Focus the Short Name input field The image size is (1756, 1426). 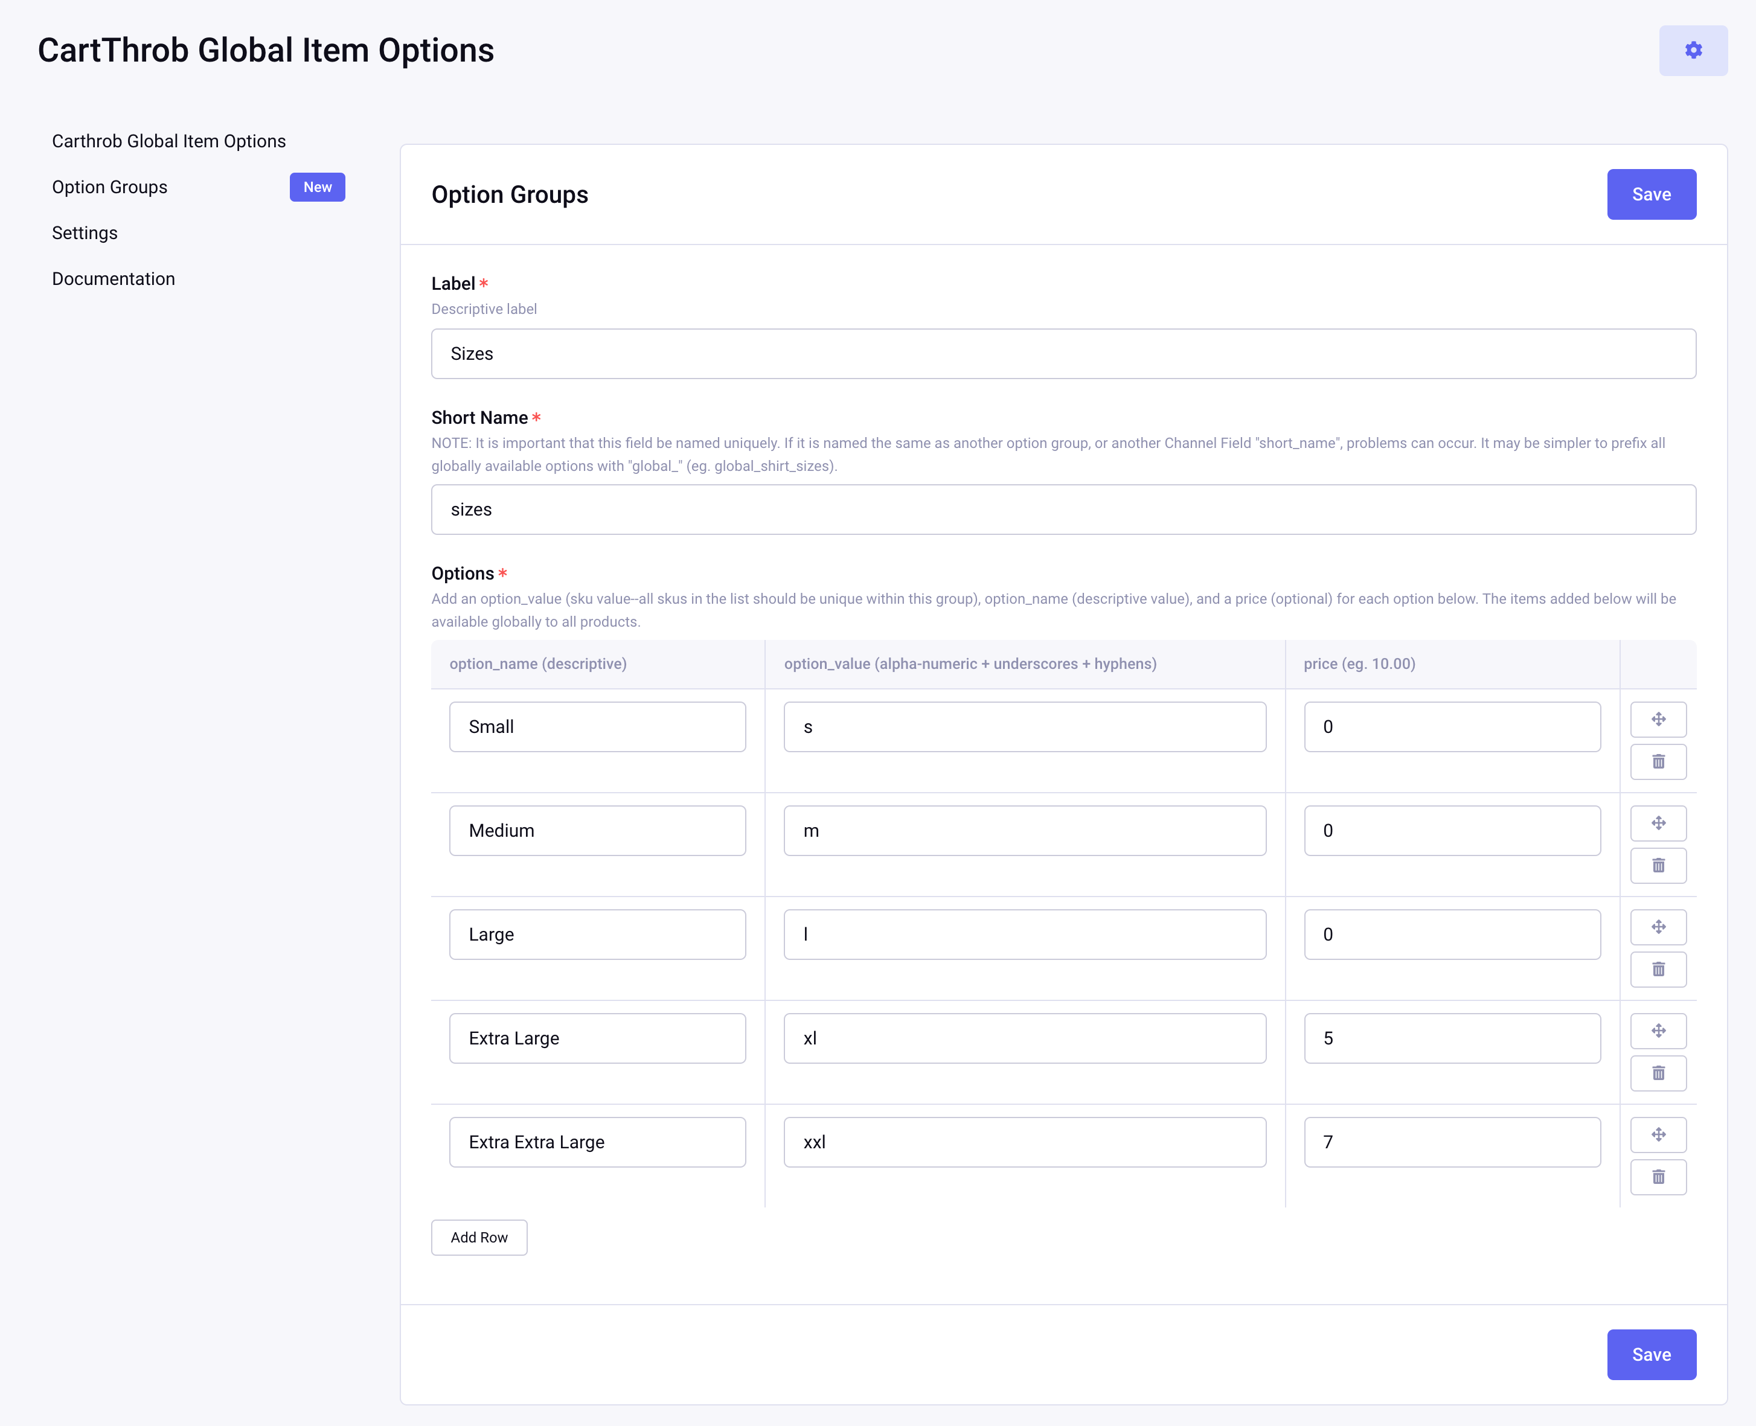(1063, 510)
